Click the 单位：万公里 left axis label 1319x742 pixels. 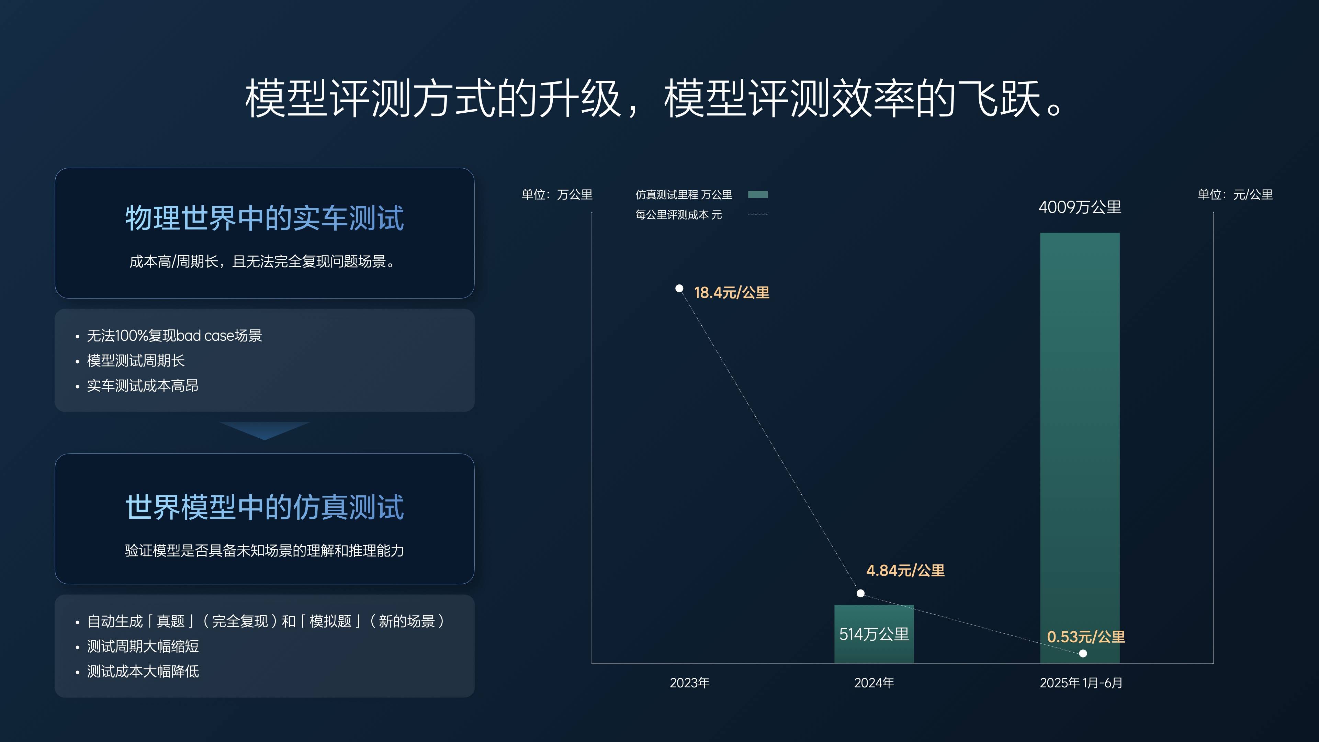pyautogui.click(x=556, y=194)
